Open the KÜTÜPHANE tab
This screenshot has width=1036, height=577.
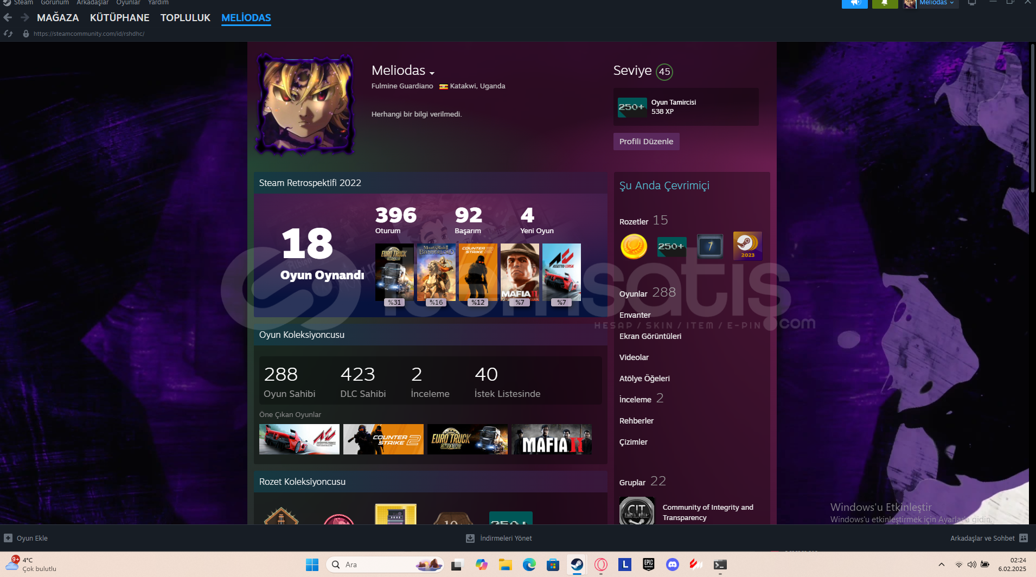click(120, 17)
